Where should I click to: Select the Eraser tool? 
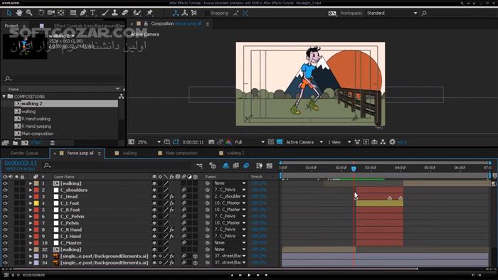click(x=124, y=13)
